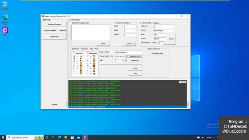The height and width of the screenshot is (140, 249).
Task: Open Microsoft Store from the taskbar
Action: click(x=72, y=137)
